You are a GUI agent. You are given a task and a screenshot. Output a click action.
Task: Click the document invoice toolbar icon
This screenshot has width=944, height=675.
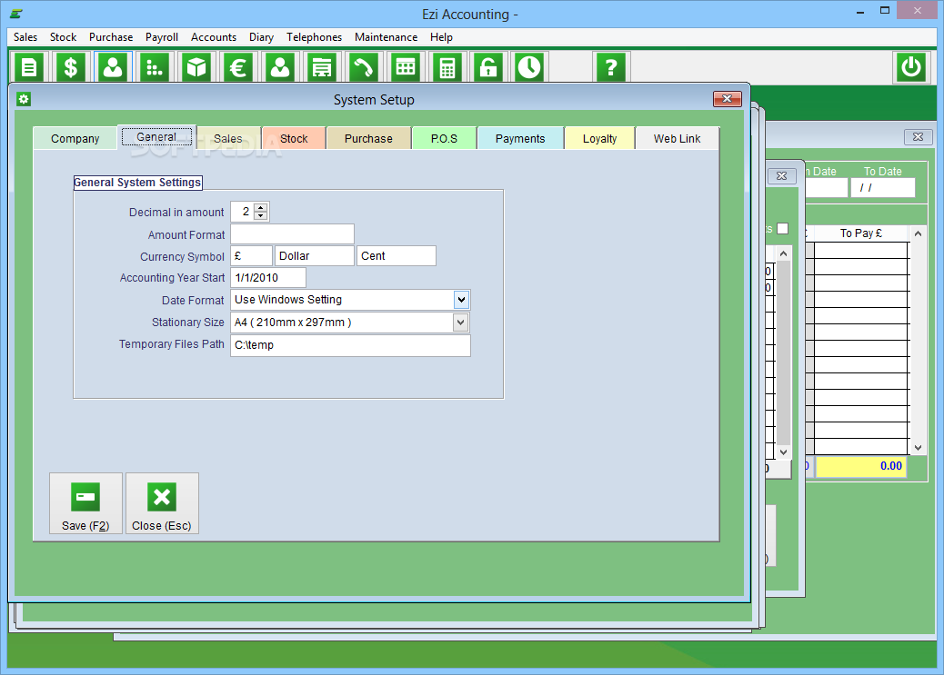28,67
